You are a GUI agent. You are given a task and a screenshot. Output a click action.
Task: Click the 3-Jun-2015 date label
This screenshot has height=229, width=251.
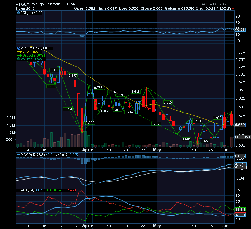pyautogui.click(x=25, y=9)
